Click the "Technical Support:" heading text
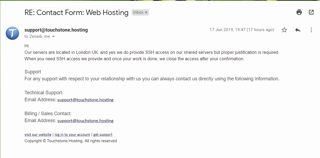Image resolution: width=320 pixels, height=158 pixels. pyautogui.click(x=44, y=93)
